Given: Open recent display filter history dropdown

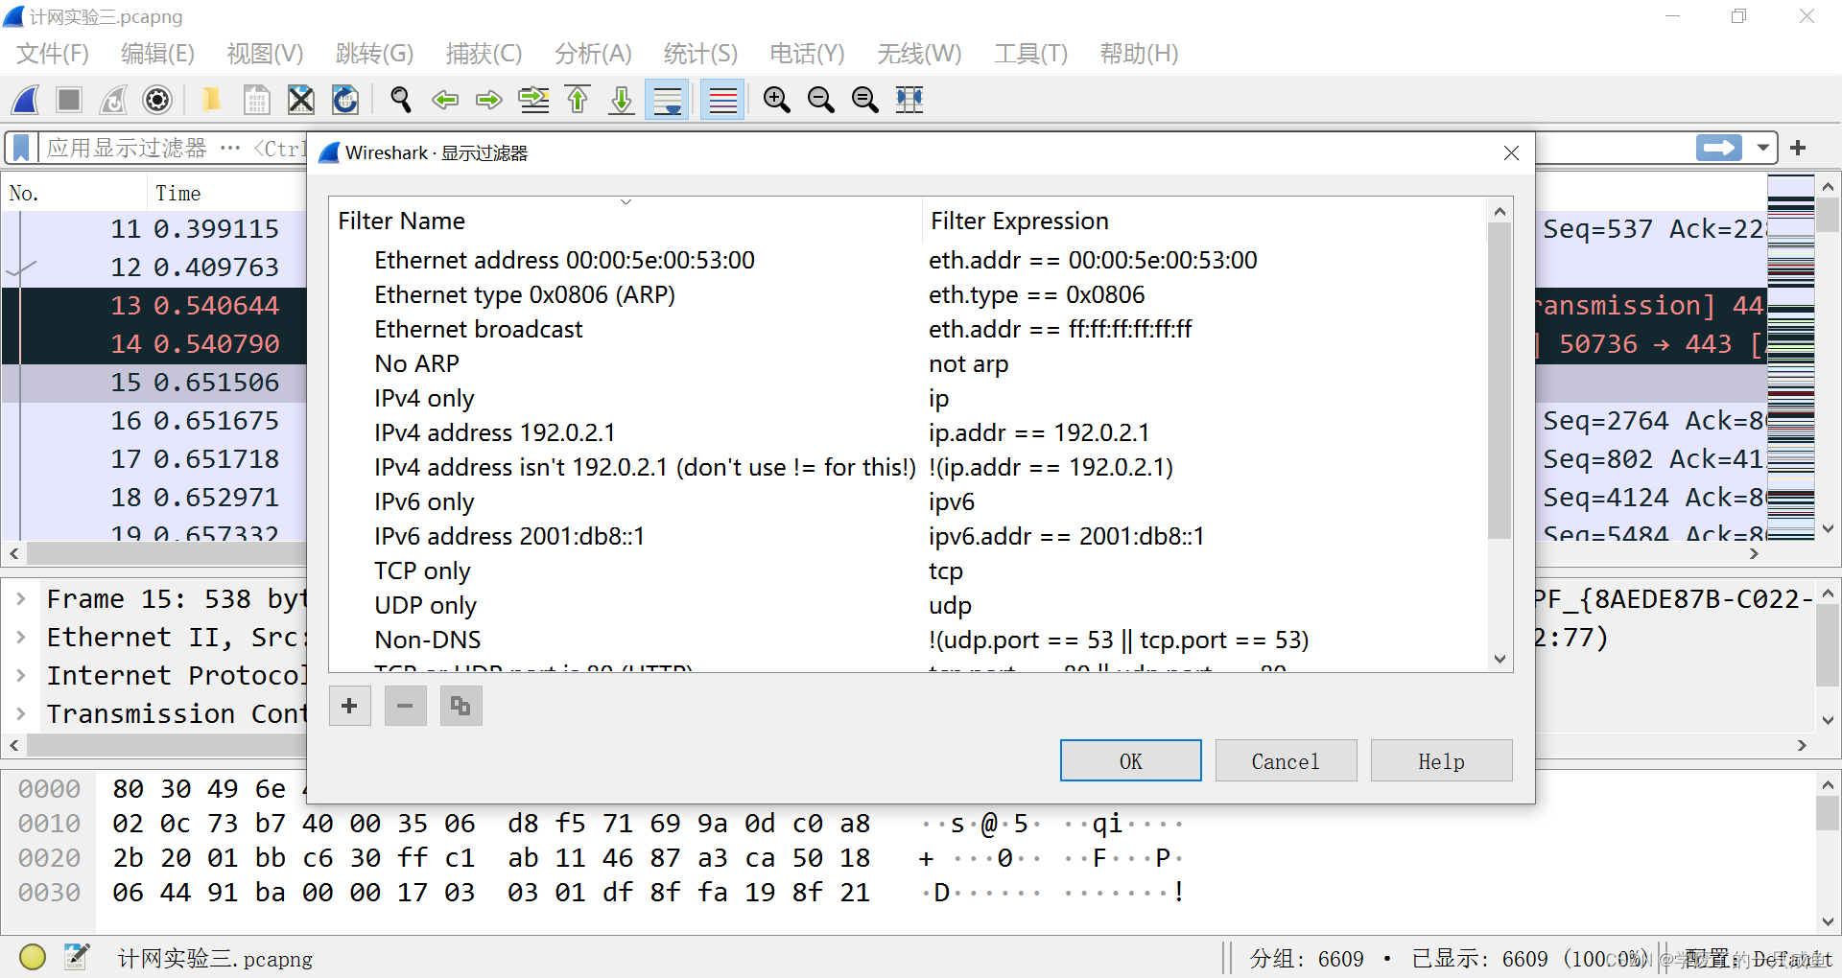Looking at the screenshot, I should click(x=1763, y=148).
